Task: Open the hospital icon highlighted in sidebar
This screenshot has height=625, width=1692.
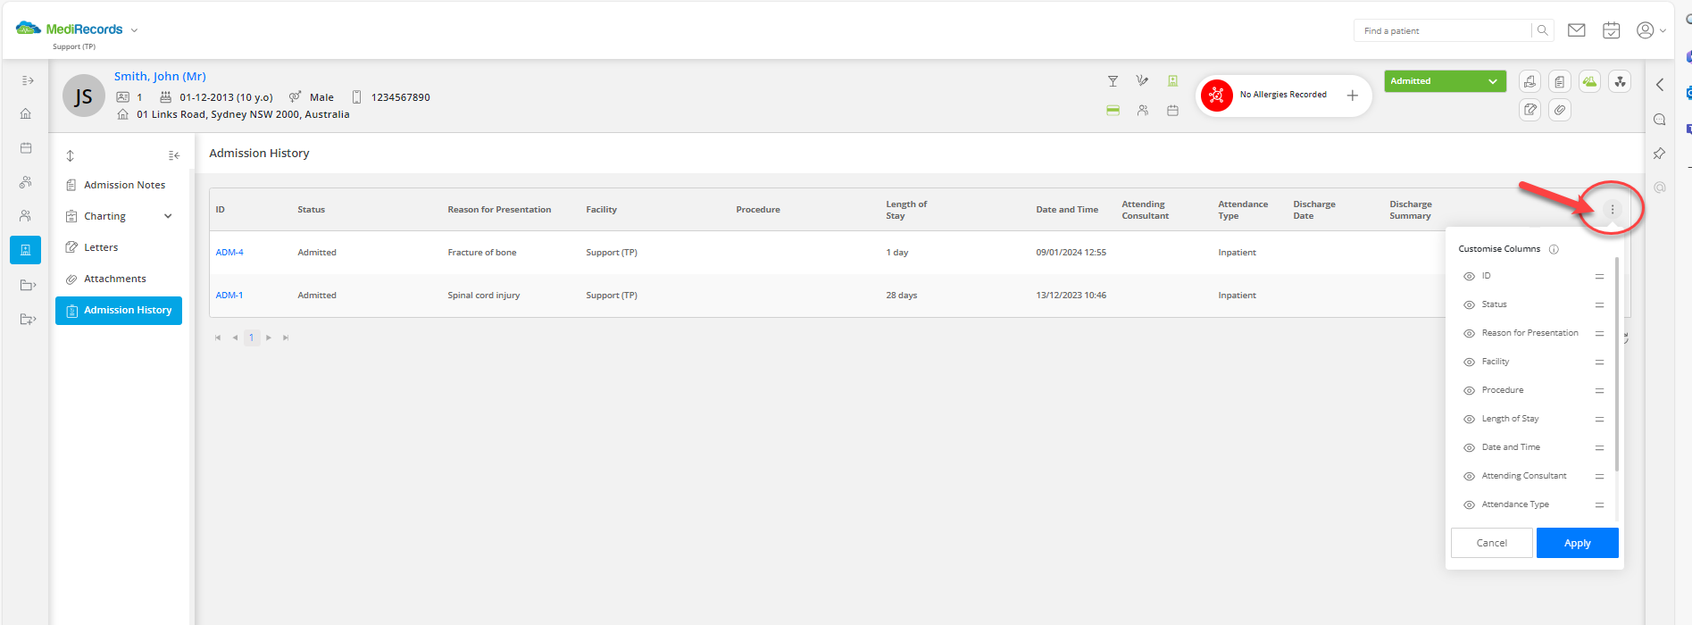Action: (x=25, y=250)
